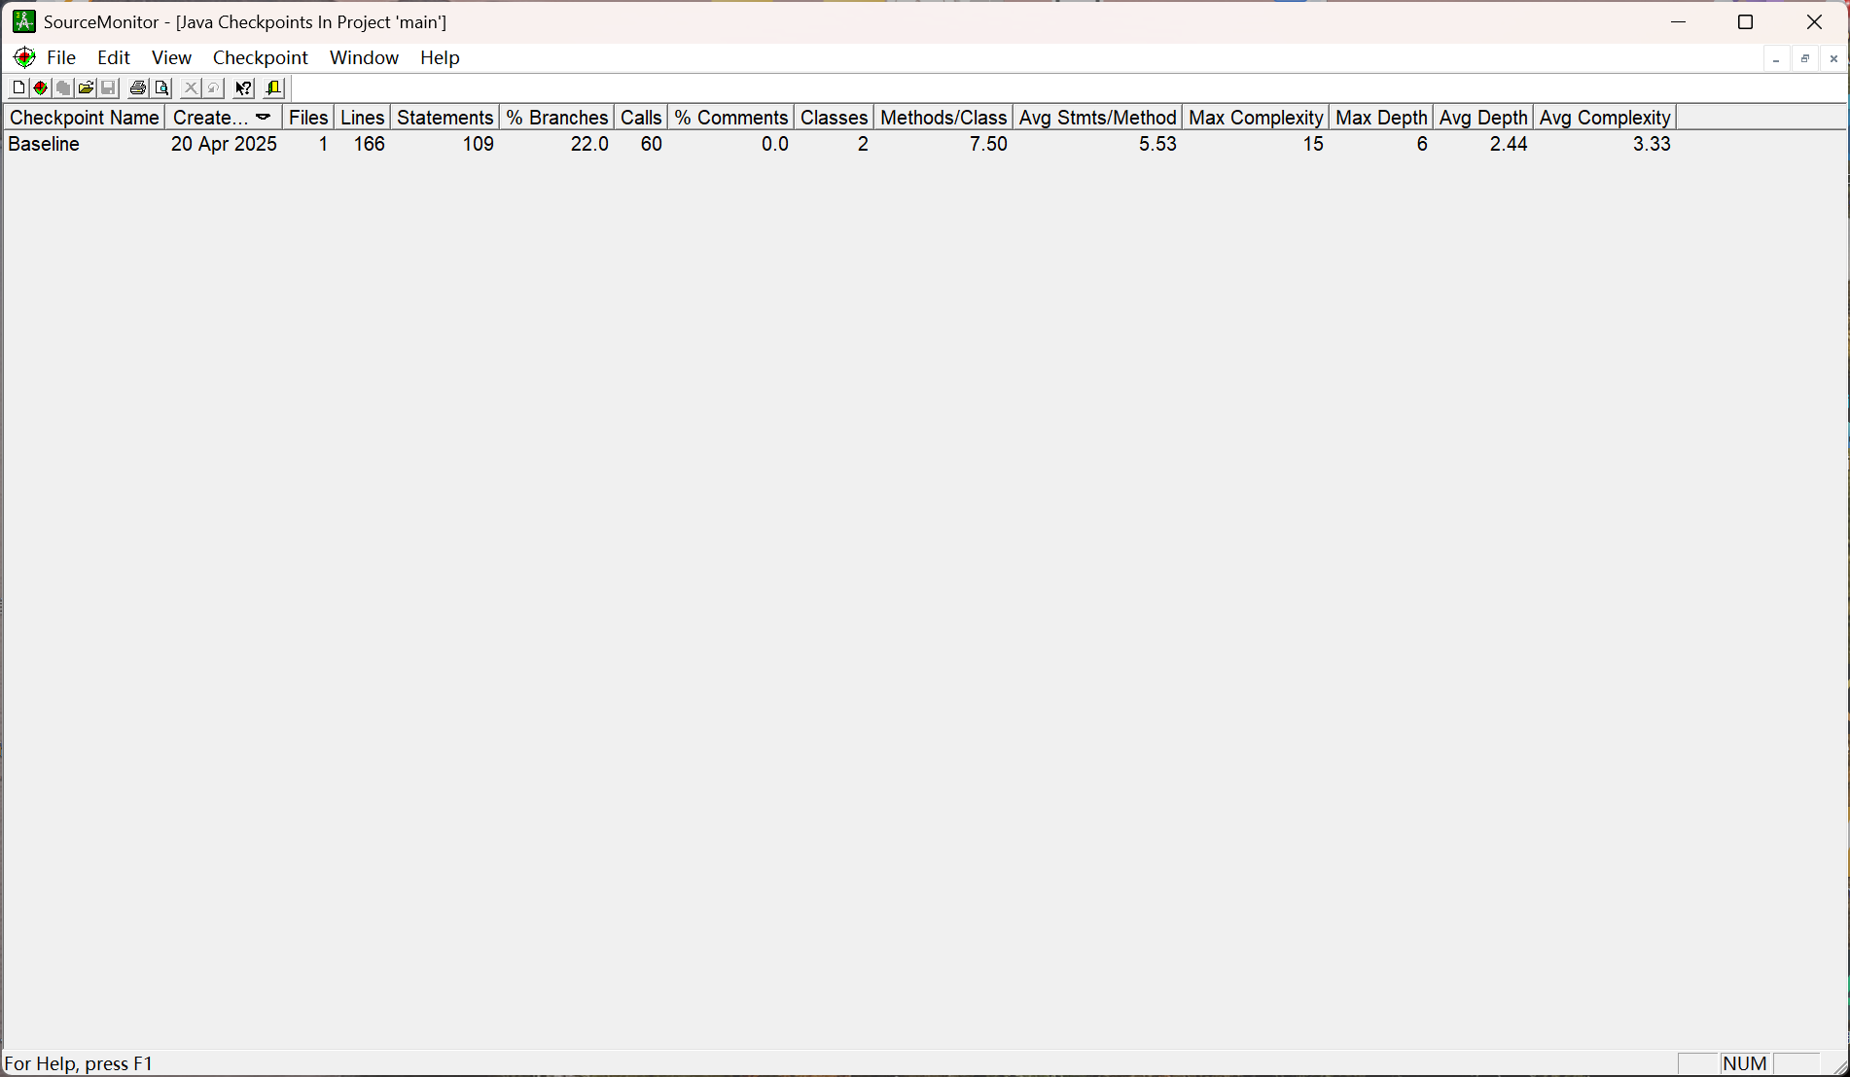
Task: Open the View menu
Action: coord(171,57)
